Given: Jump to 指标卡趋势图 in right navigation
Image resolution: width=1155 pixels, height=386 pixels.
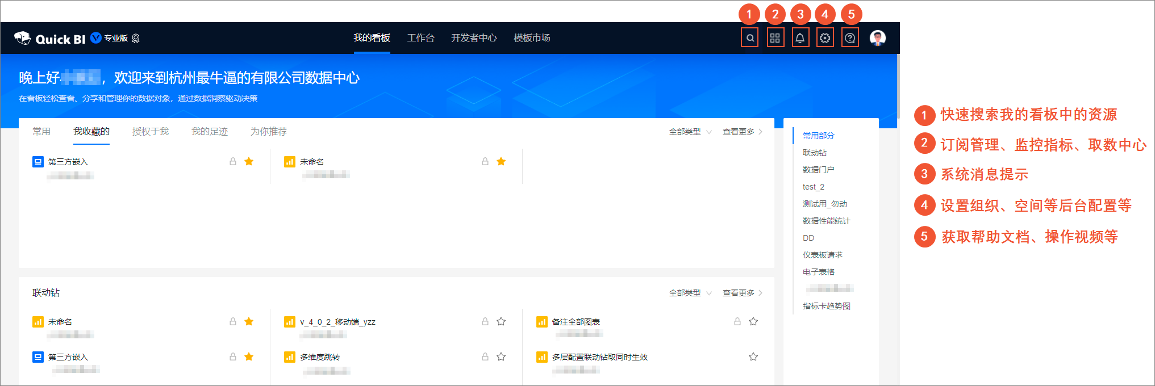Looking at the screenshot, I should coord(827,306).
